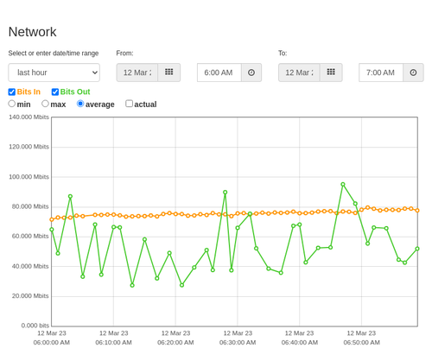Enable the actual checkbox
This screenshot has height=348, width=432.
point(130,104)
